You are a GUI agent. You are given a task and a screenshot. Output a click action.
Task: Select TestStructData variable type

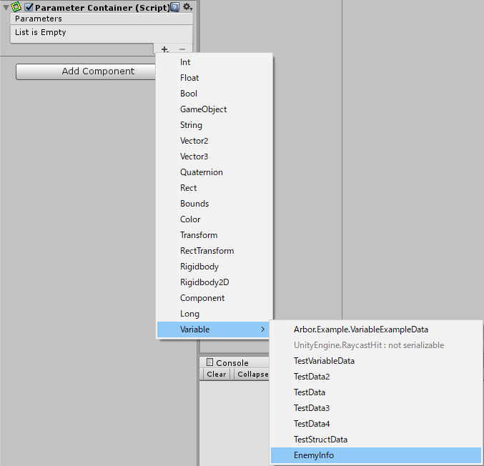320,440
